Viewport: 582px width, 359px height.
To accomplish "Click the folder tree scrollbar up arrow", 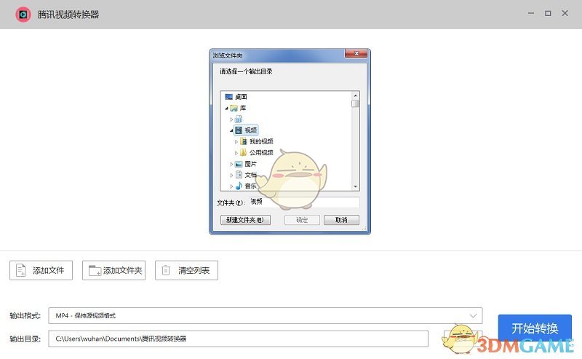I will click(x=355, y=95).
